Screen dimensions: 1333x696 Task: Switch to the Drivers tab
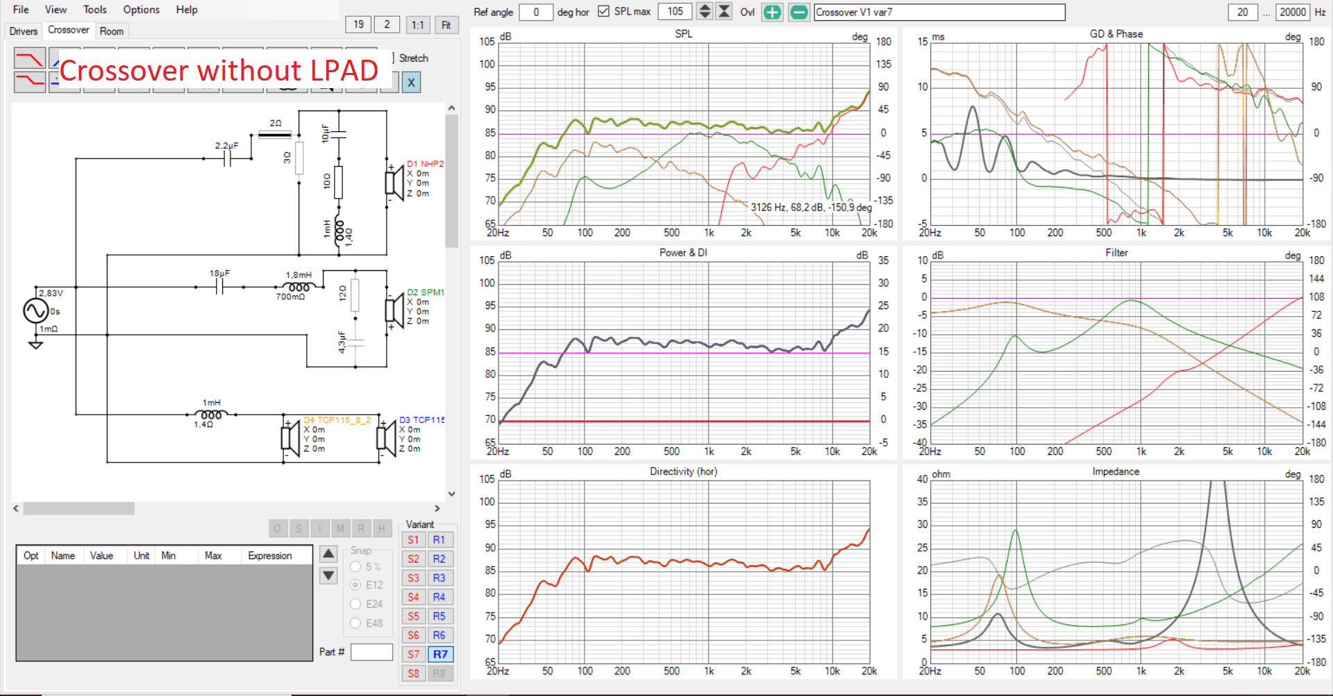24,31
